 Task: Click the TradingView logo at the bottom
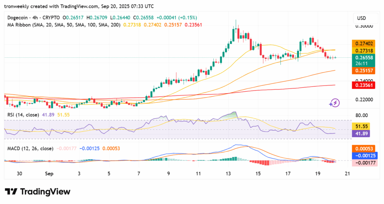click(37, 192)
